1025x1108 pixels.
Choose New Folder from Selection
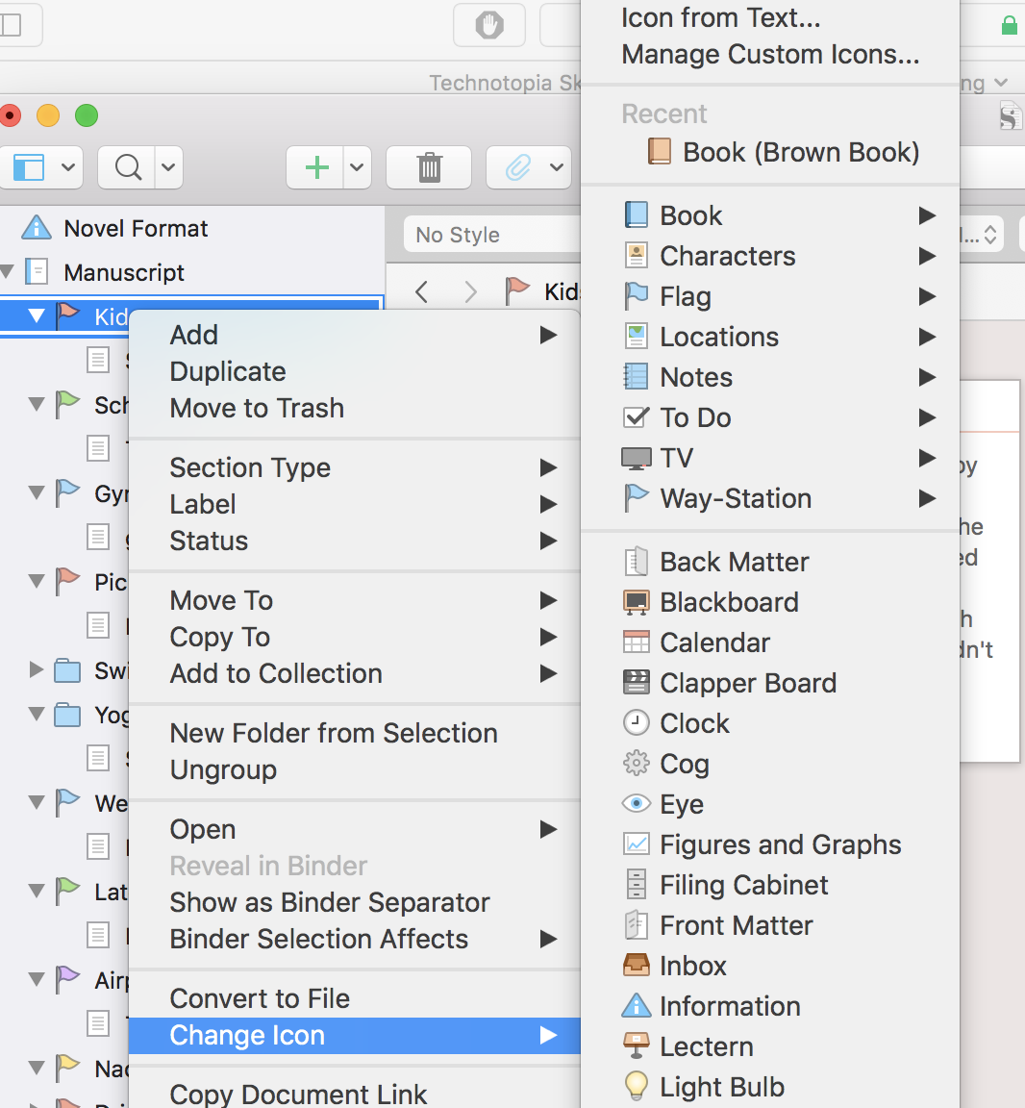click(x=355, y=734)
